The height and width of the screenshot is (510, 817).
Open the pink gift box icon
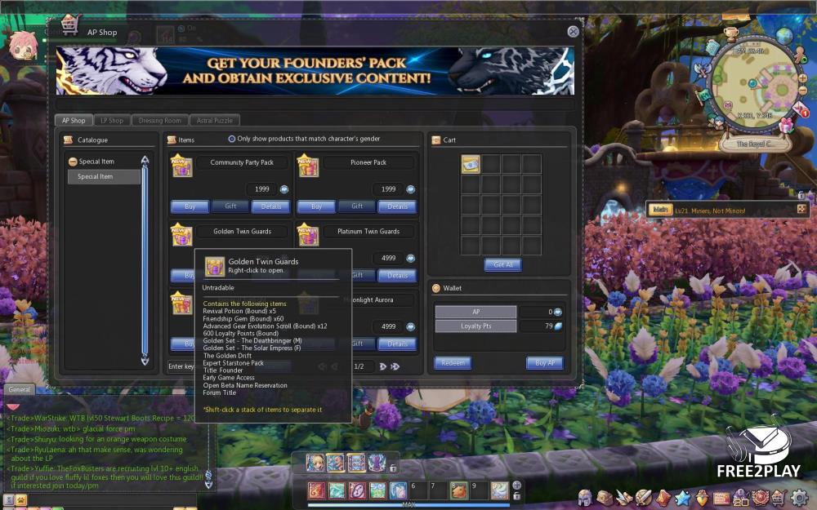(x=786, y=126)
